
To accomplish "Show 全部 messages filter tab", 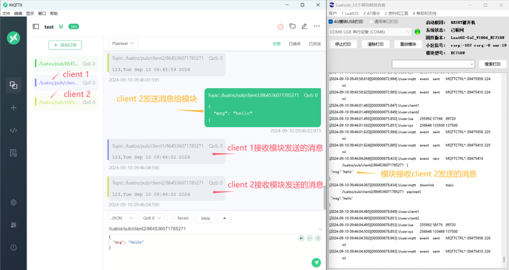I will pyautogui.click(x=277, y=43).
